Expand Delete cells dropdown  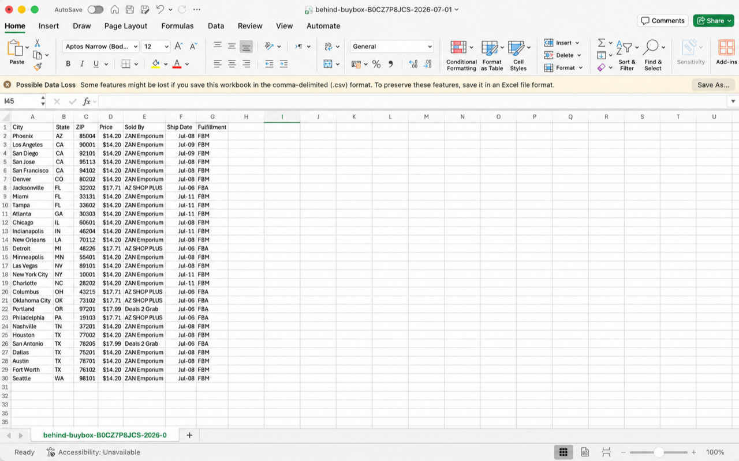tap(579, 55)
